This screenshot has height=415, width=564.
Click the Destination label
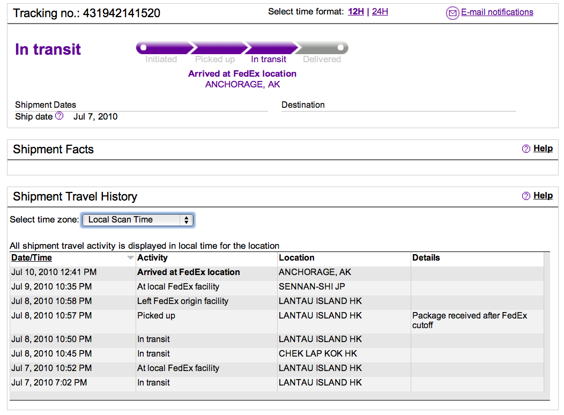303,105
